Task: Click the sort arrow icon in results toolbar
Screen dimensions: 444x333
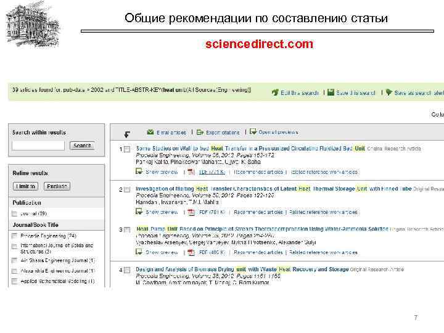Action: [x=127, y=134]
